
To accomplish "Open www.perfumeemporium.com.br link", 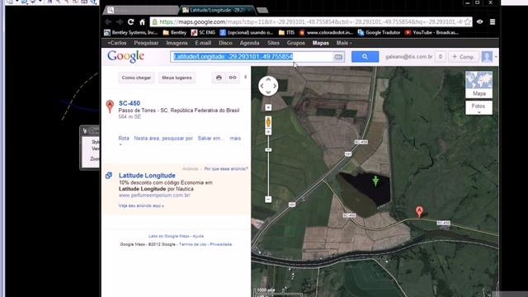I will [x=154, y=196].
